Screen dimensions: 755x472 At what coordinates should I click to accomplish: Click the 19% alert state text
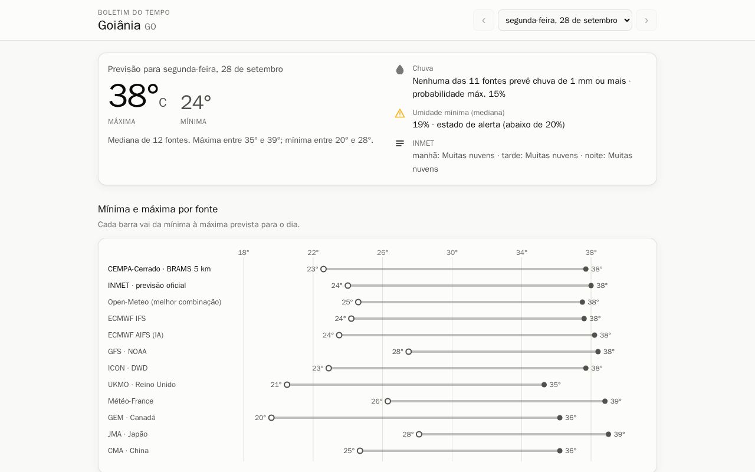[488, 124]
